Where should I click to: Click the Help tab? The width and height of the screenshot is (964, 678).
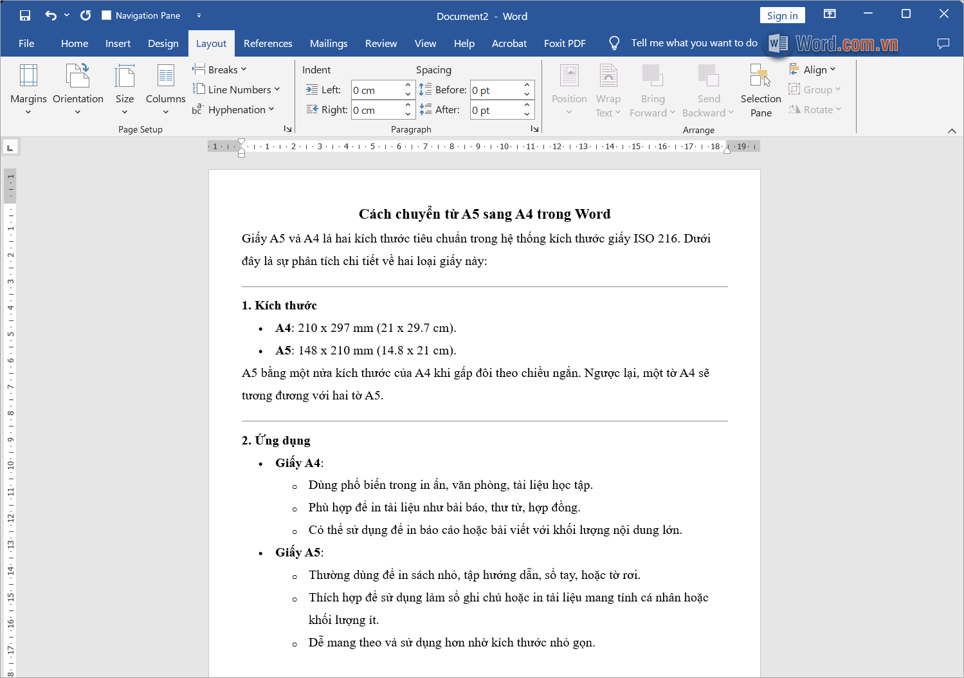pos(464,43)
